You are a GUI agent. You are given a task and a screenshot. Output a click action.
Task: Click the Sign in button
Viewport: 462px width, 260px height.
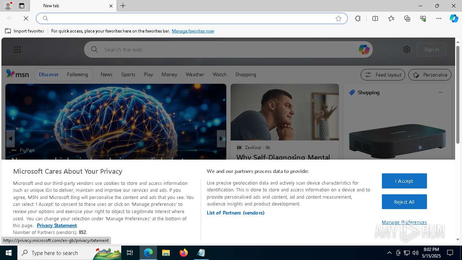tap(432, 49)
